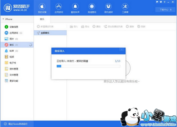Click the music import progress bar
177x127 pixels.
(88, 66)
